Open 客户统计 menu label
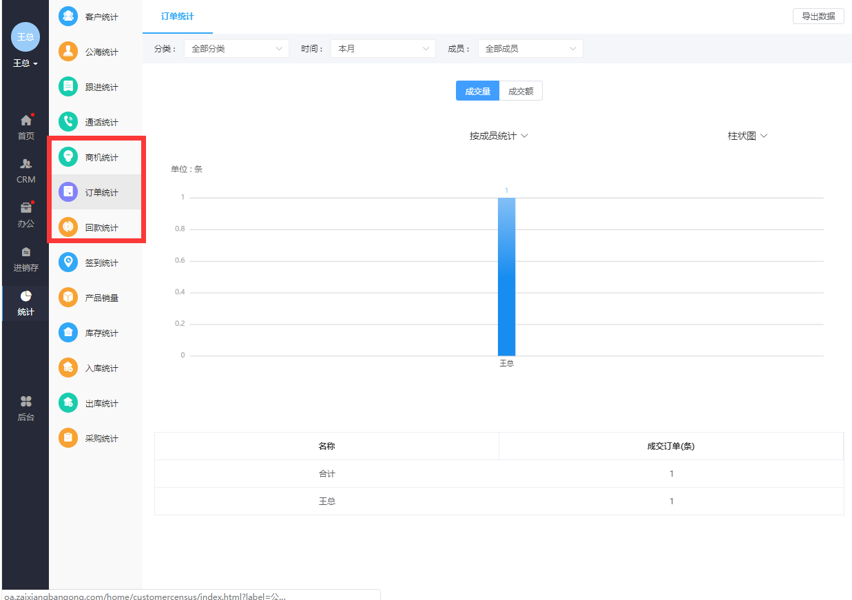This screenshot has height=600, width=852. (102, 17)
